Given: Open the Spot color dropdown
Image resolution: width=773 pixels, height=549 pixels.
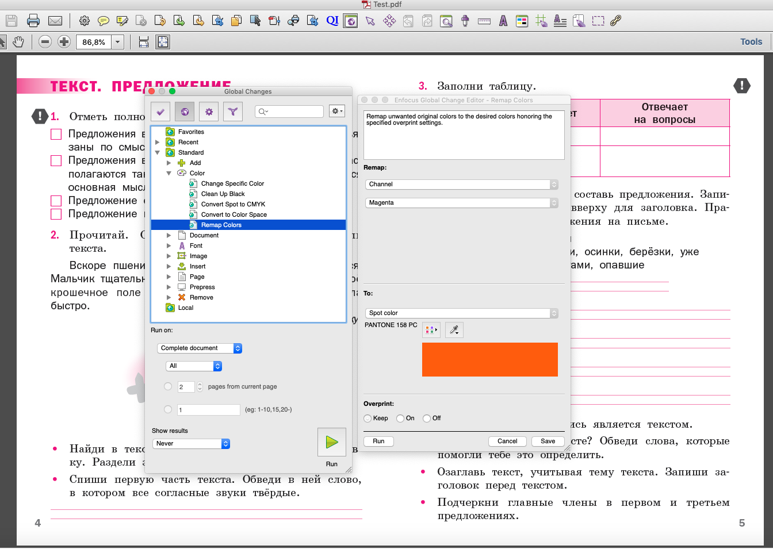Looking at the screenshot, I should tap(462, 313).
